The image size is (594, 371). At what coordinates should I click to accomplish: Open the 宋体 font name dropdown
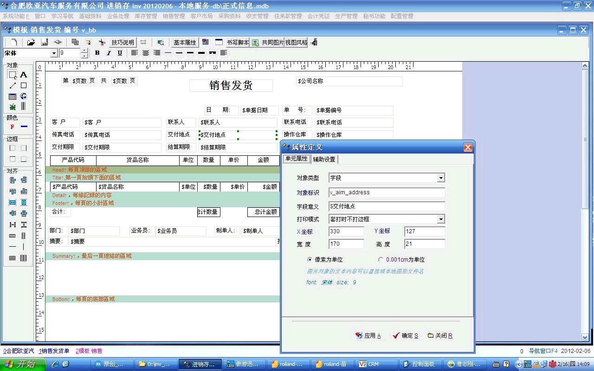point(54,53)
